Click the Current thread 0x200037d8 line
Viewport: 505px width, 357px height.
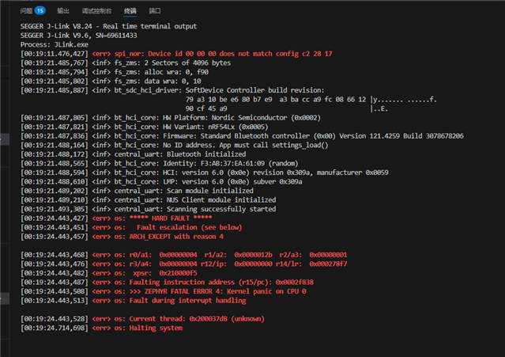click(181, 319)
